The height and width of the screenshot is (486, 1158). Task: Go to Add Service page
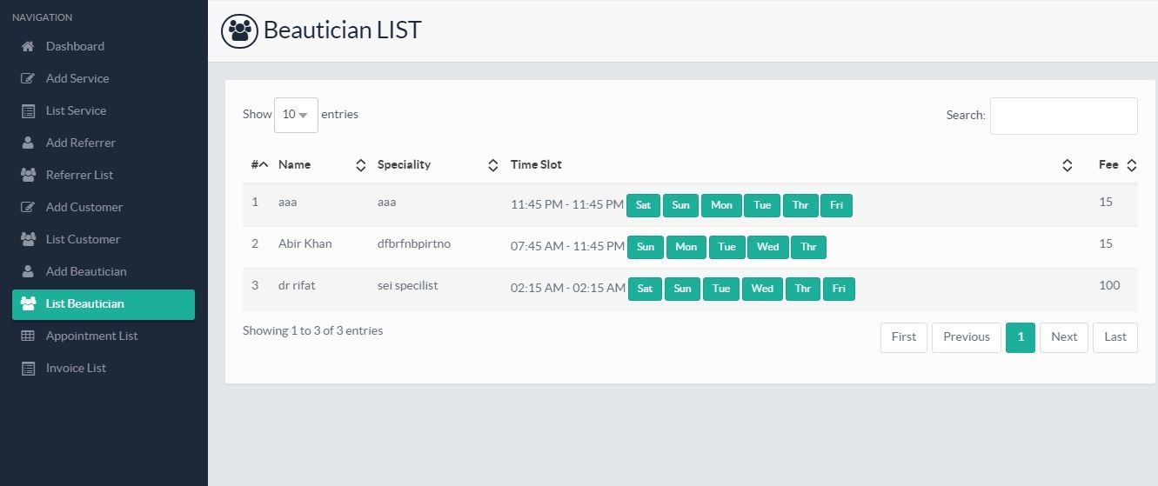click(77, 78)
